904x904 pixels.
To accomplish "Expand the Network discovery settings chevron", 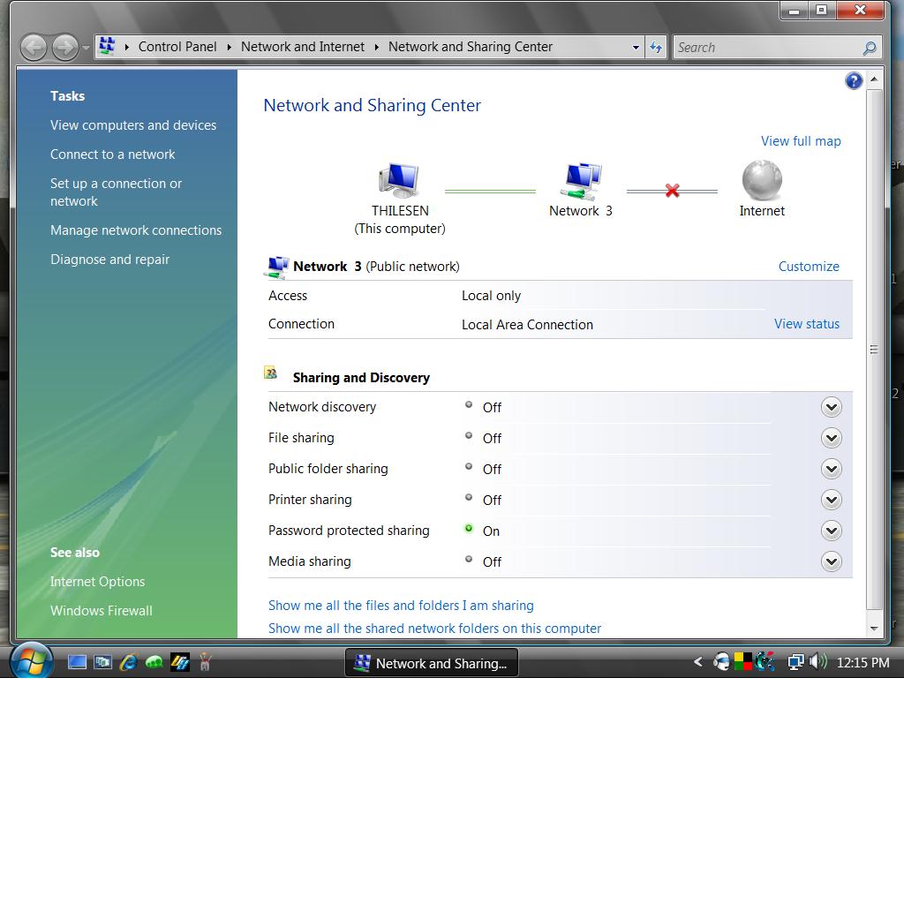I will (x=831, y=407).
